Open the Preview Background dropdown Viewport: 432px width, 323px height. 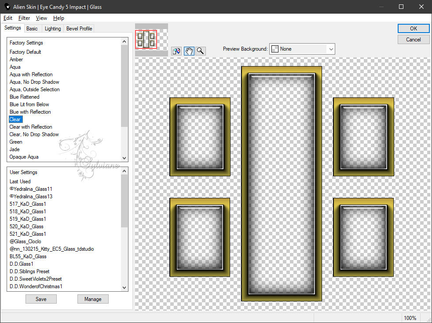click(x=302, y=49)
